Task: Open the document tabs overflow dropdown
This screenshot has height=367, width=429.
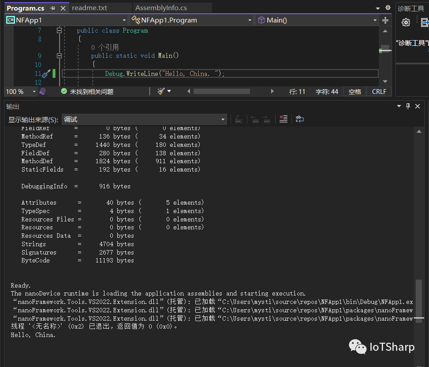Action: [378, 8]
